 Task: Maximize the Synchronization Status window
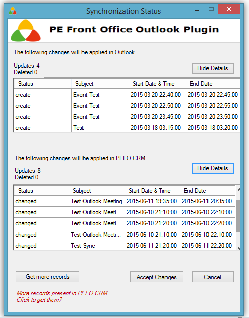click(211, 9)
